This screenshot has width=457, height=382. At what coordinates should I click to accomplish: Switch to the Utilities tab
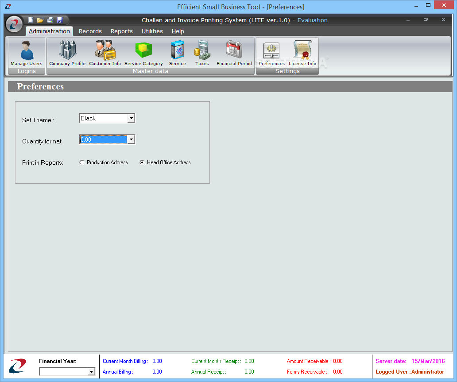152,31
